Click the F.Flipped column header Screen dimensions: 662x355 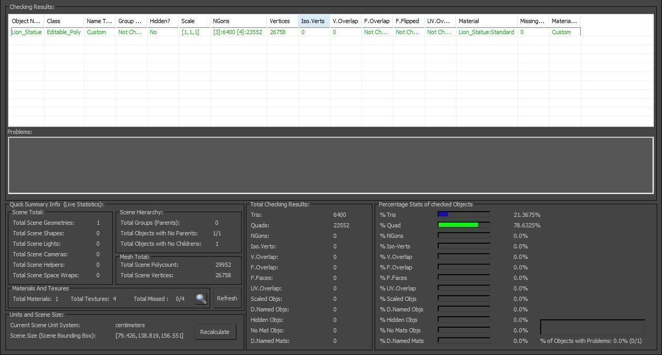click(x=409, y=21)
